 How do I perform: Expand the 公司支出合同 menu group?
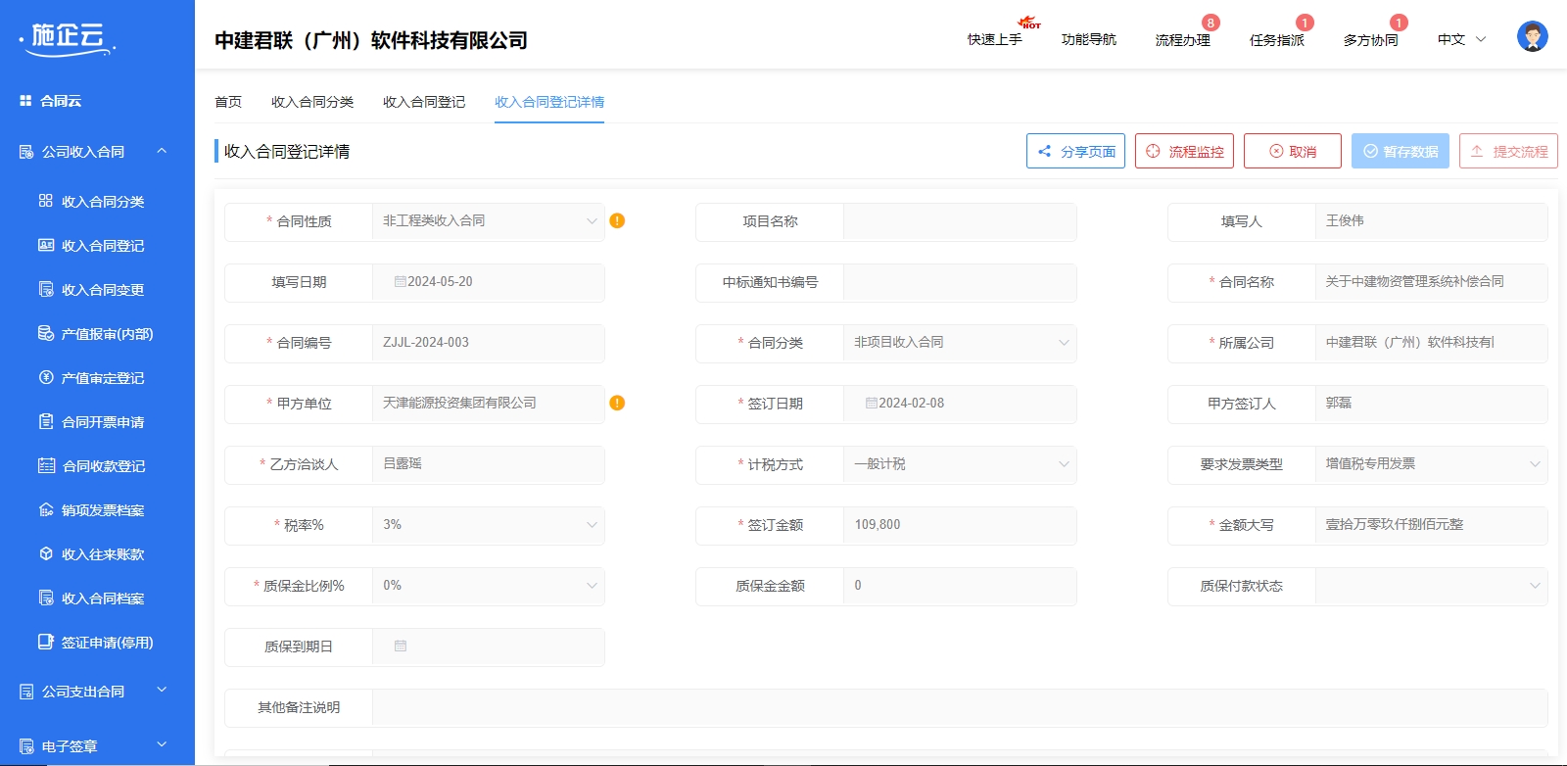tap(162, 691)
